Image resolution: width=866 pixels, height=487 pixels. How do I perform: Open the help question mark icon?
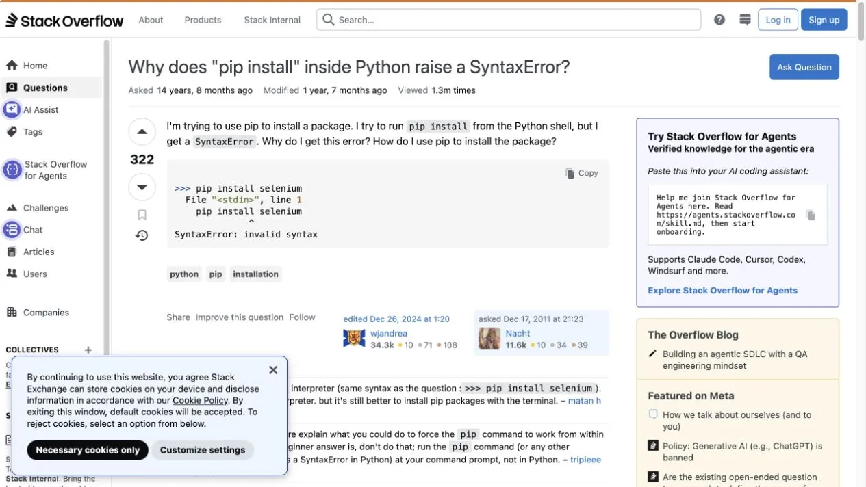719,20
